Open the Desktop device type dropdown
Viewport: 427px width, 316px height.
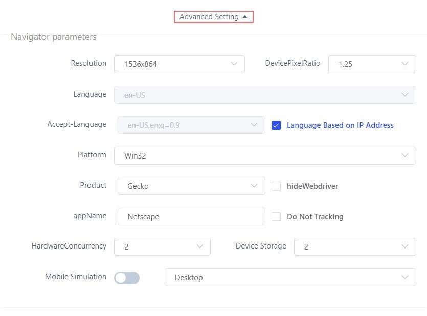[x=290, y=277]
